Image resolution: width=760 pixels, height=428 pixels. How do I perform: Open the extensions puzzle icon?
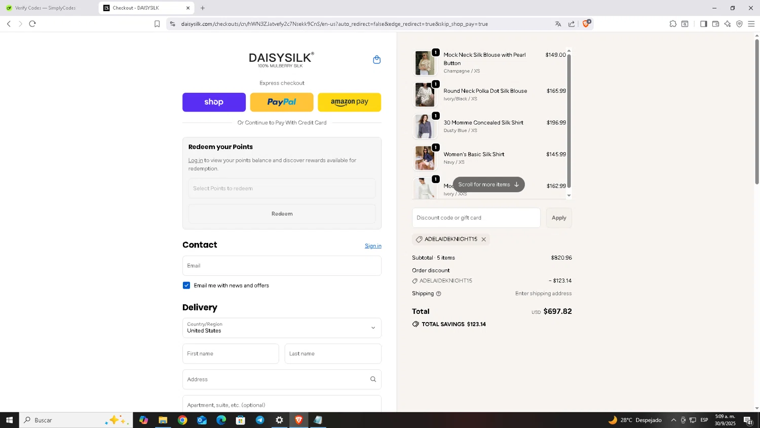coord(673,24)
